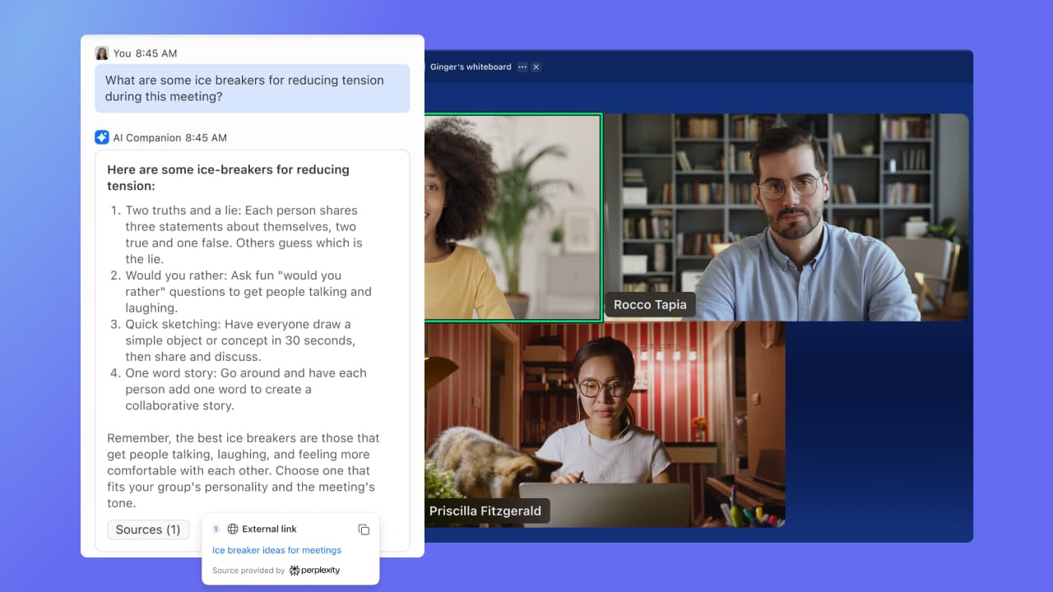Copy the external link using the copy icon
Viewport: 1053px width, 592px height.
364,530
